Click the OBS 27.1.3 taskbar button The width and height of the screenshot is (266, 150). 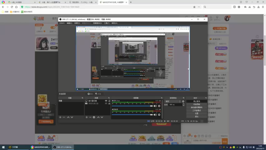pyautogui.click(x=63, y=147)
